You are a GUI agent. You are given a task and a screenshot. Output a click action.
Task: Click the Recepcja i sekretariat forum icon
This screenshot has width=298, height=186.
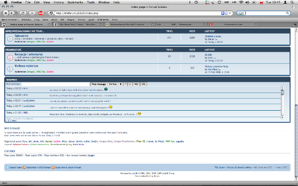coord(9,57)
